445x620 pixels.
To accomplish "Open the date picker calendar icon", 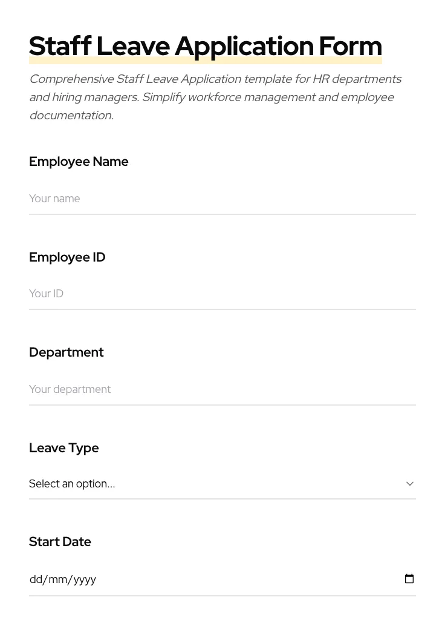I will [409, 579].
